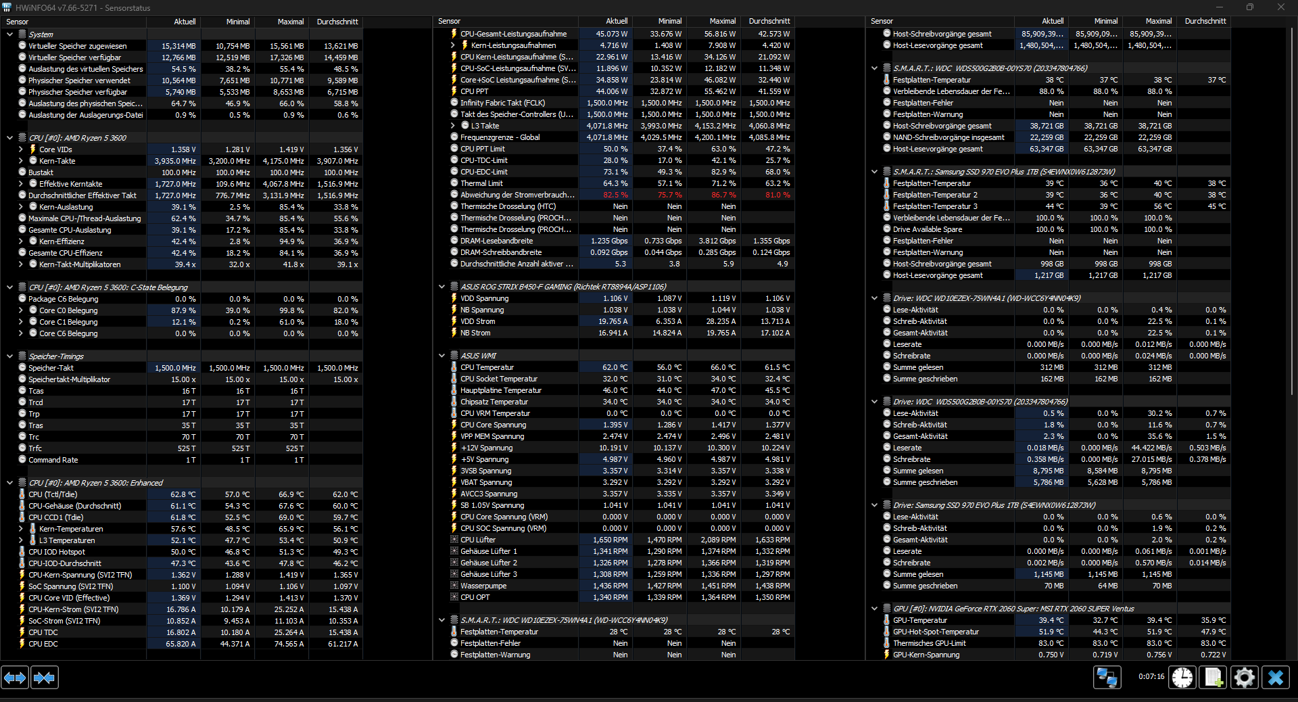
Task: Expand the Kern-Temperaturen row
Action: coord(20,529)
